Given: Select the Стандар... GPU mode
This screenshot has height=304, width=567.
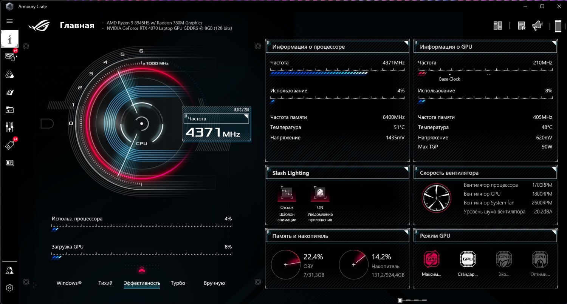Looking at the screenshot, I should pyautogui.click(x=468, y=259).
